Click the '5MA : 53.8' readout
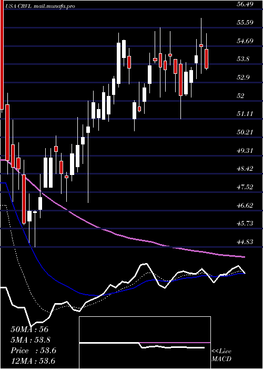Image resolution: width=263 pixels, height=369 pixels. 31,340
